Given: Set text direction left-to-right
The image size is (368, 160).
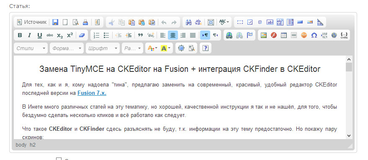Looking at the screenshot, I should [x=205, y=35].
